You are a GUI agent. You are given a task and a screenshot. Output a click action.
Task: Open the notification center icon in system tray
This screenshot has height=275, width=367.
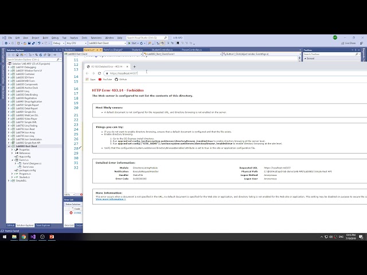click(x=361, y=237)
